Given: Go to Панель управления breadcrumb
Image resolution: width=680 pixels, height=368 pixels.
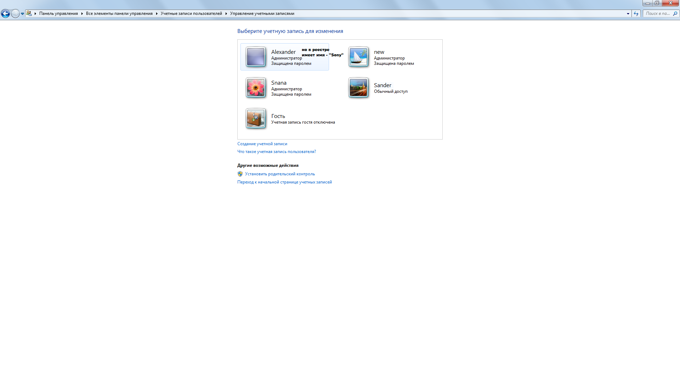Looking at the screenshot, I should point(58,13).
